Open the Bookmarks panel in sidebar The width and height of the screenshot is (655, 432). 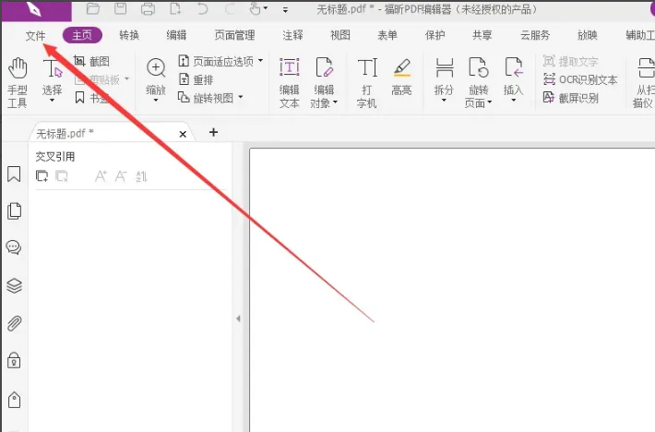click(x=14, y=174)
